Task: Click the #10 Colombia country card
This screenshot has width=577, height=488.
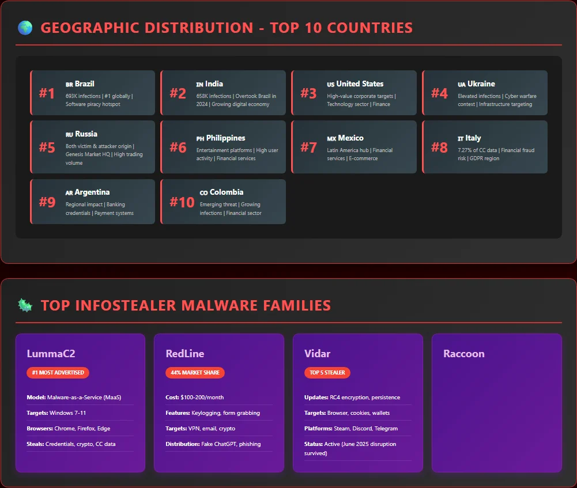Action: point(223,202)
